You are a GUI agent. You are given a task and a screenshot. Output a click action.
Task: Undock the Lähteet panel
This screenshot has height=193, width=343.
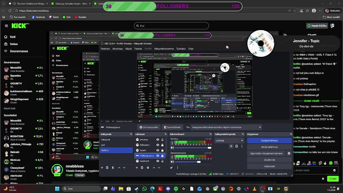coord(166,134)
